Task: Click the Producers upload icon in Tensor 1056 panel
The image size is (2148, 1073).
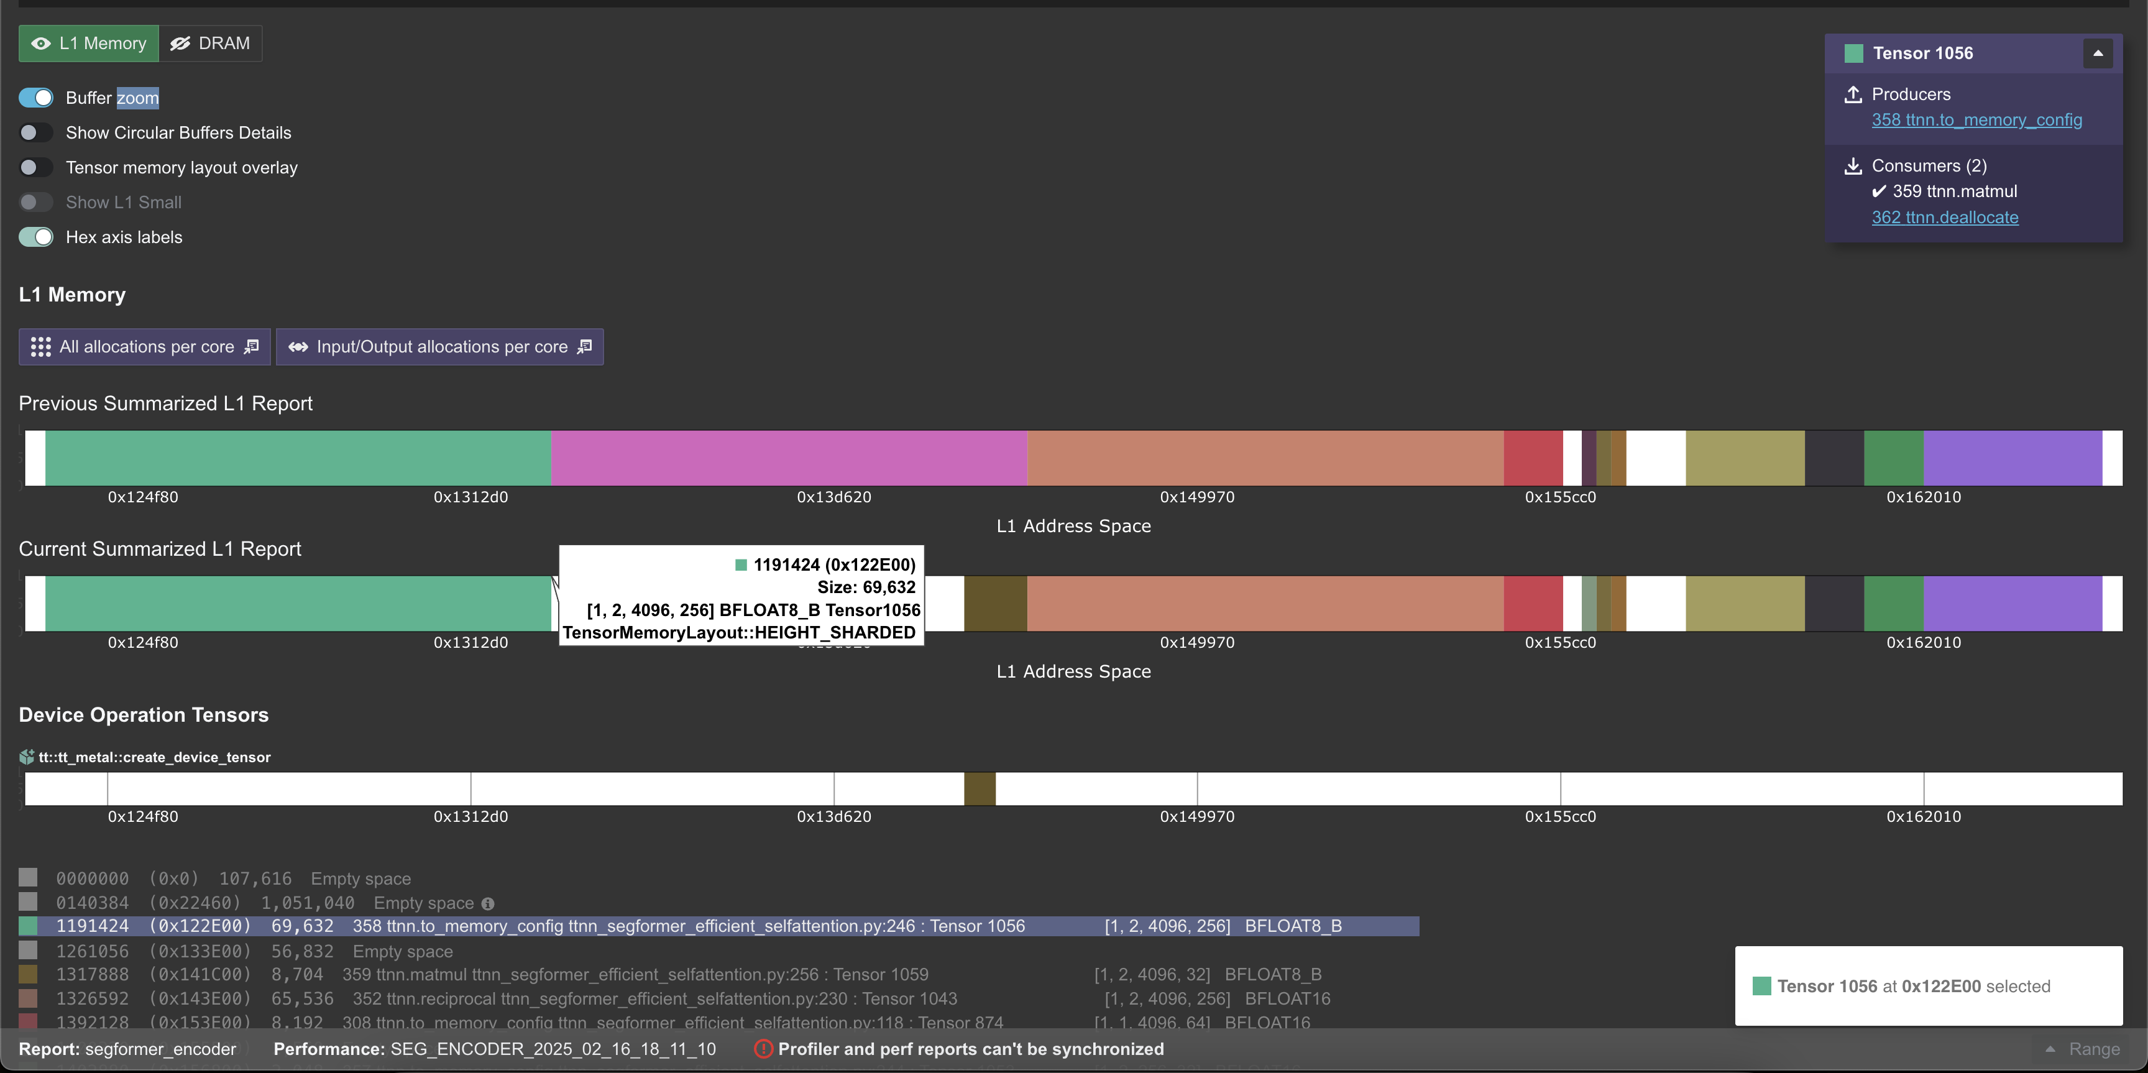Action: (x=1853, y=94)
